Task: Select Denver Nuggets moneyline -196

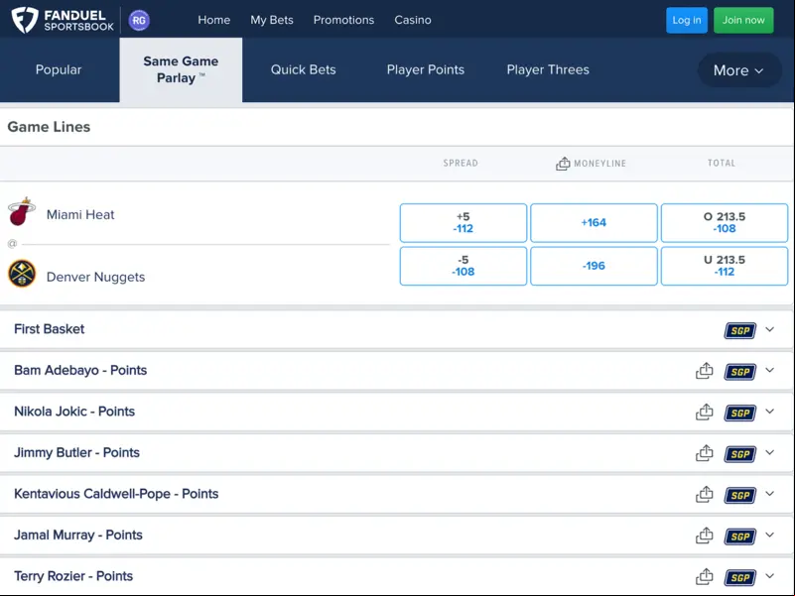Action: click(594, 266)
